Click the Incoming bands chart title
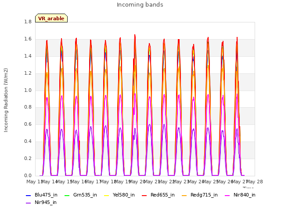 [140, 5]
